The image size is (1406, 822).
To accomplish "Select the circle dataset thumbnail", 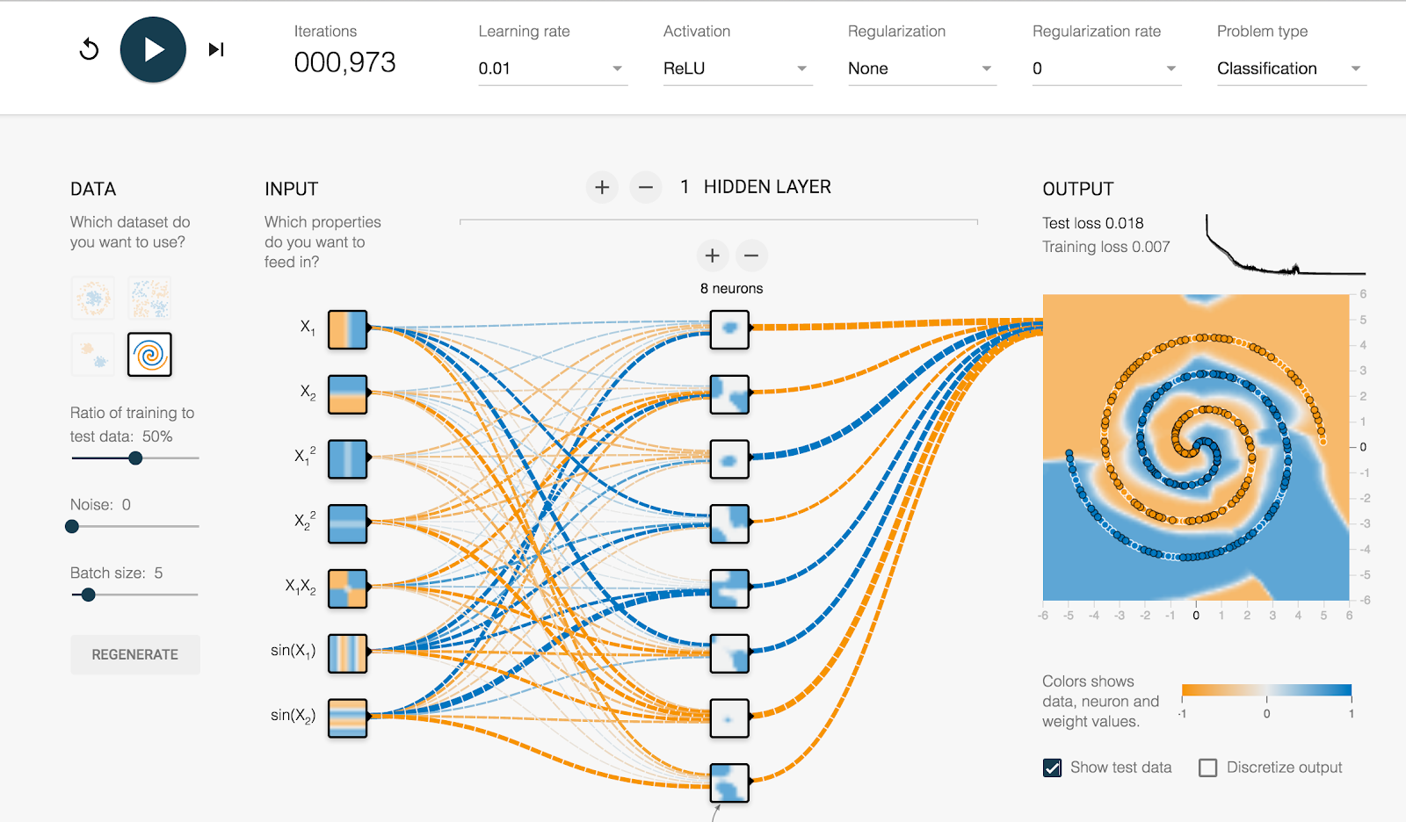I will click(91, 297).
